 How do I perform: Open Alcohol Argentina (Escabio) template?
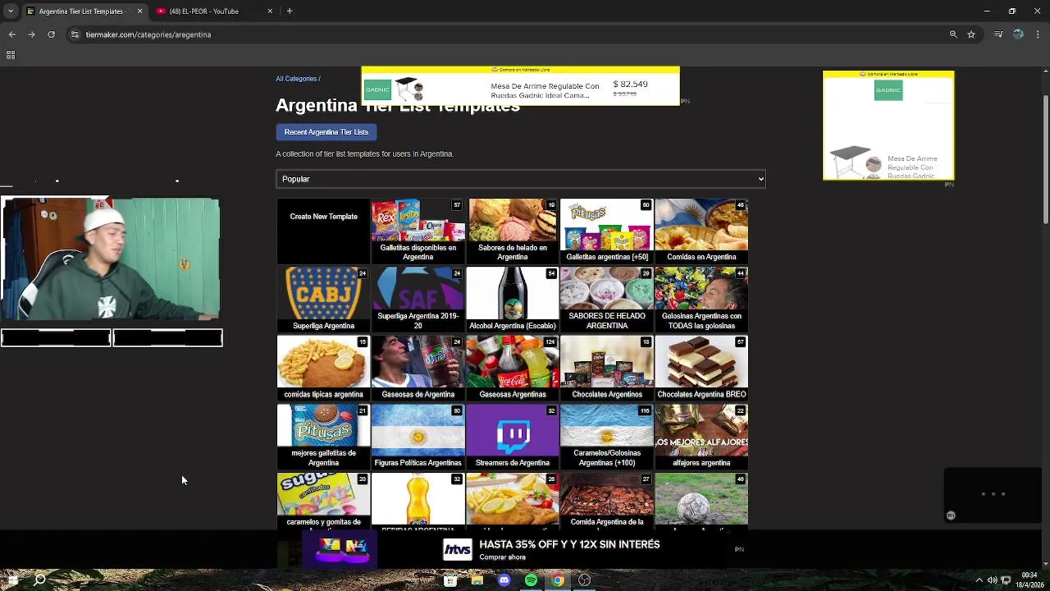513,299
